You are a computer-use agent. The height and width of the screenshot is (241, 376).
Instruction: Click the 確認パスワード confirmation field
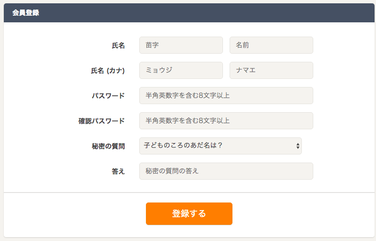226,121
